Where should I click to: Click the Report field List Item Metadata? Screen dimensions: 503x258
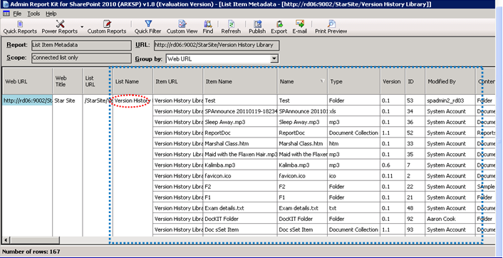[81, 45]
